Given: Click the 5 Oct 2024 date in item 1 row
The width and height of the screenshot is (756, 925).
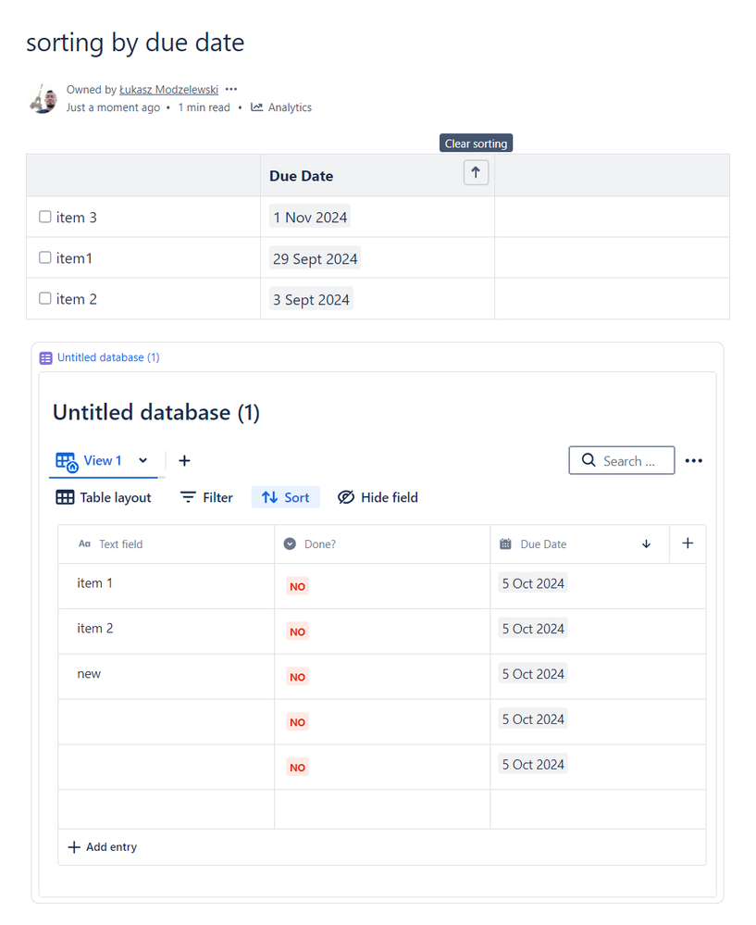Looking at the screenshot, I should point(533,583).
